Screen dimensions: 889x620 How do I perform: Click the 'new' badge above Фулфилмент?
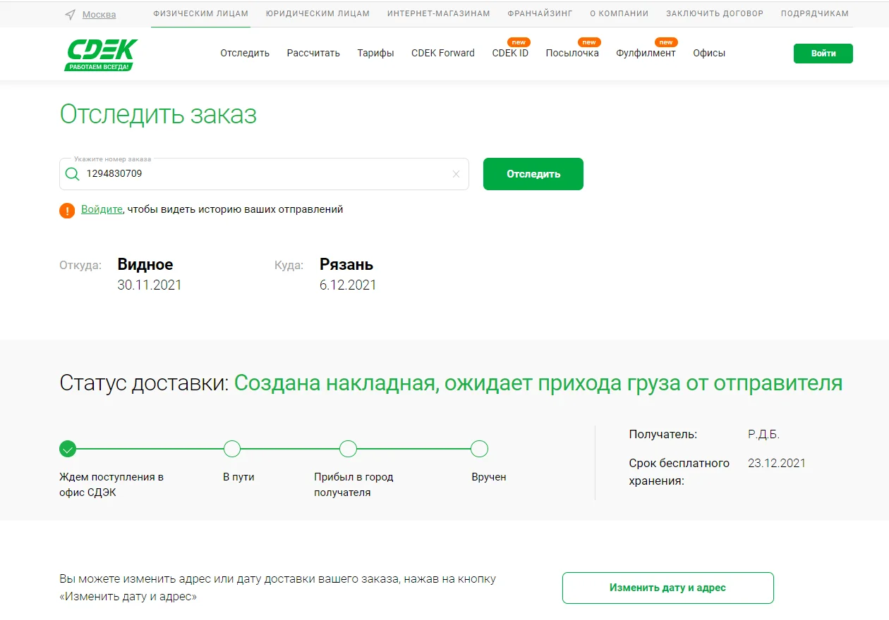(x=666, y=42)
